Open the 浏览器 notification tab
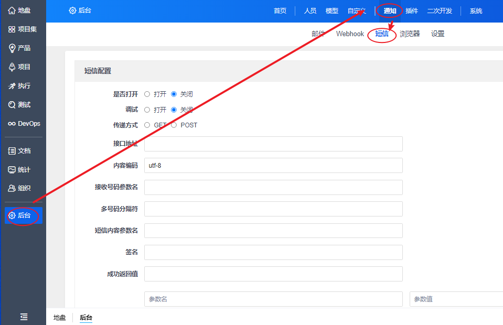Viewport: 503px width, 325px height. coord(410,34)
